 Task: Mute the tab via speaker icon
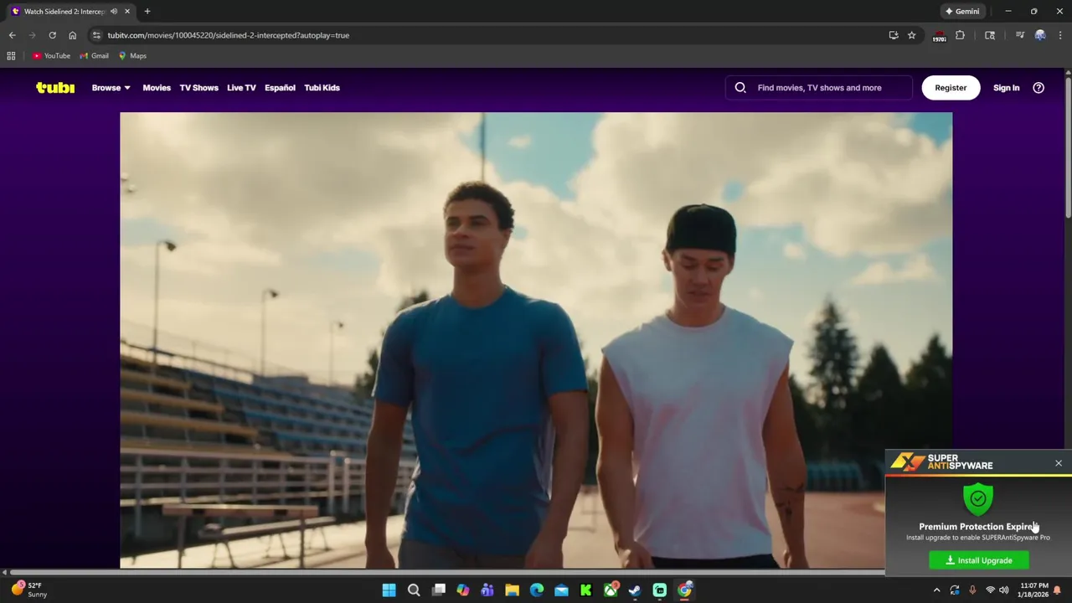click(114, 12)
